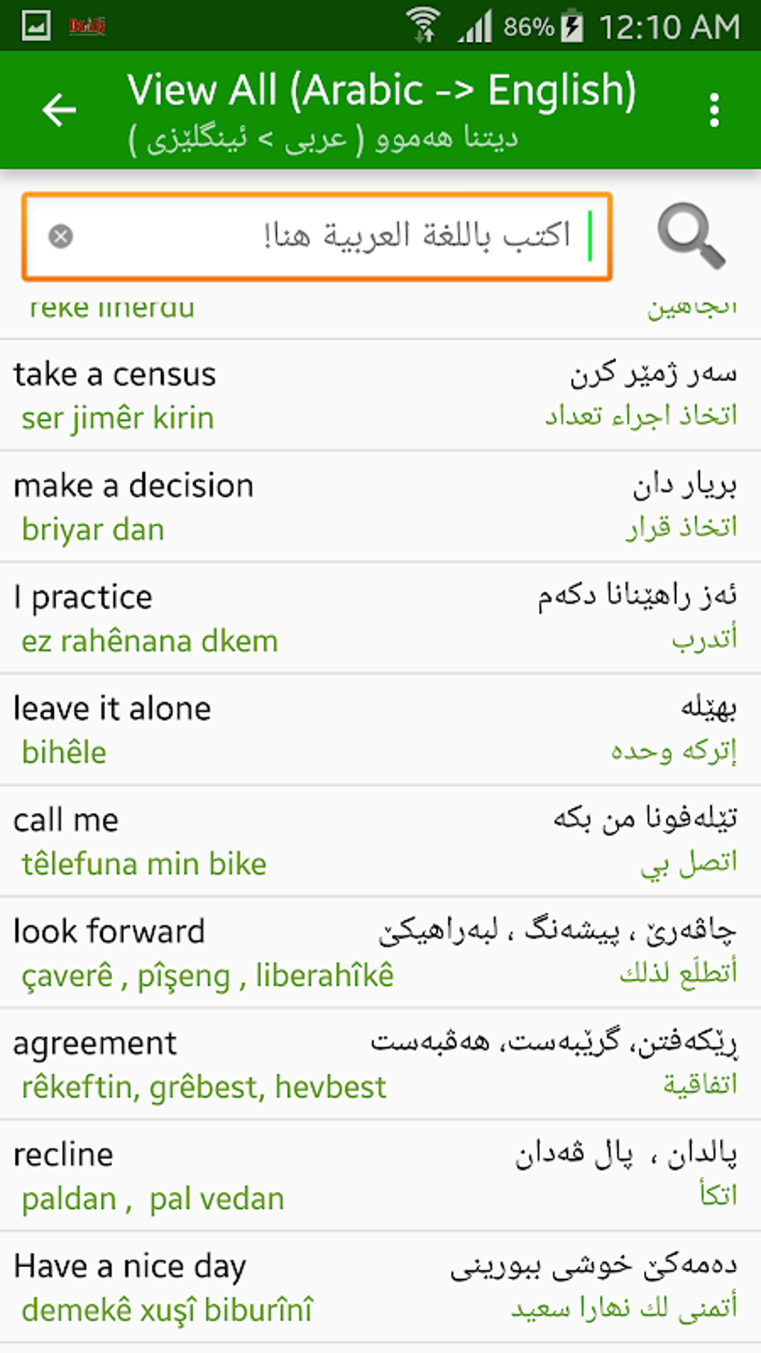Tap the back arrow icon
761x1353 pixels.
[60, 110]
